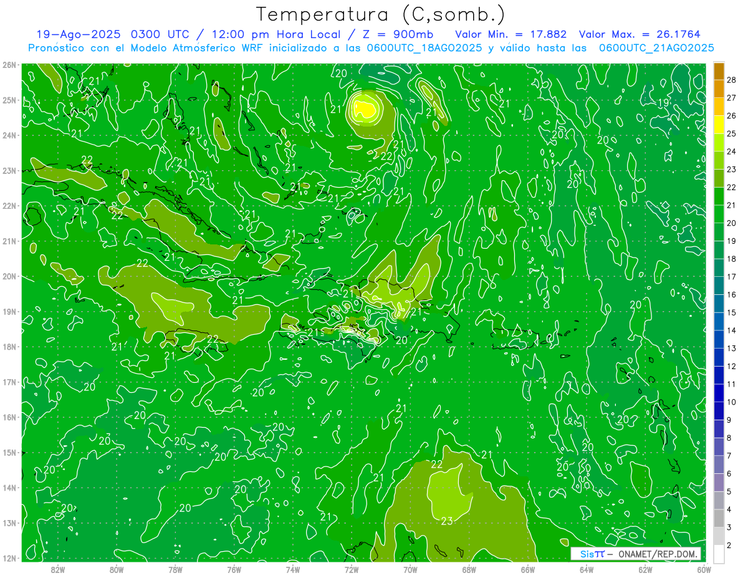The image size is (748, 578).
Task: Click the '23' contour label on the map
Action: [x=447, y=521]
